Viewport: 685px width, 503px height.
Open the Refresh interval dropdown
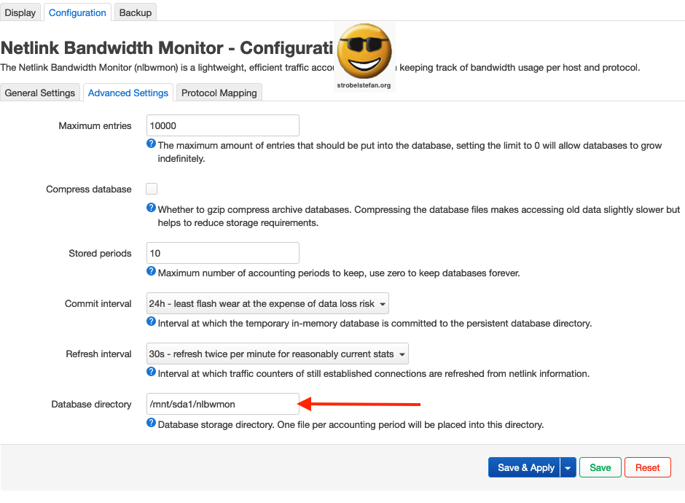tap(277, 354)
